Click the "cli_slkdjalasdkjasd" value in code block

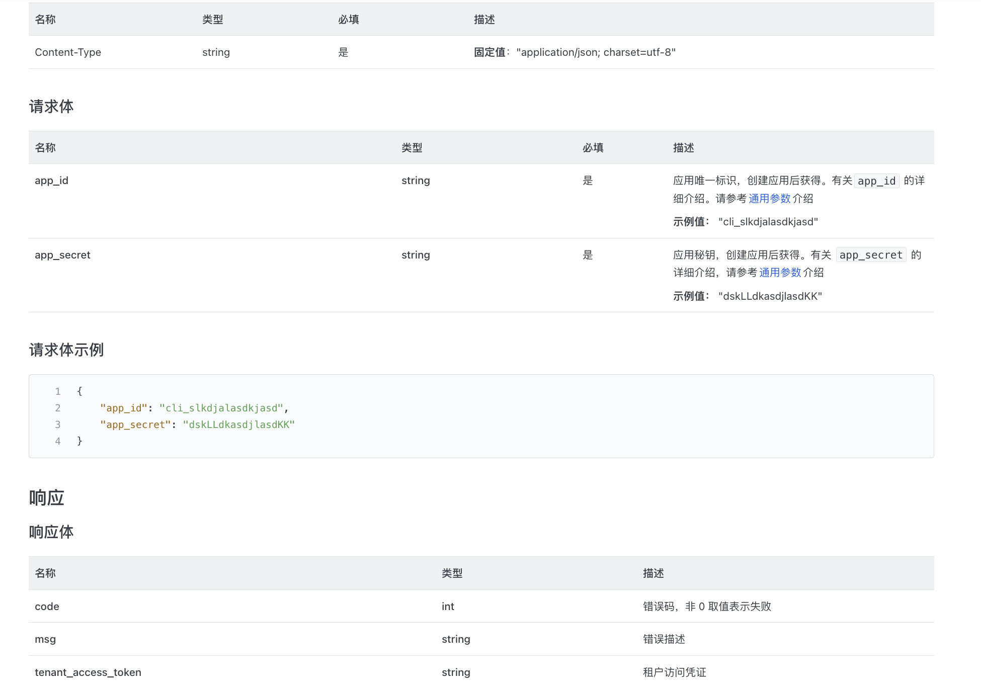[x=221, y=408]
